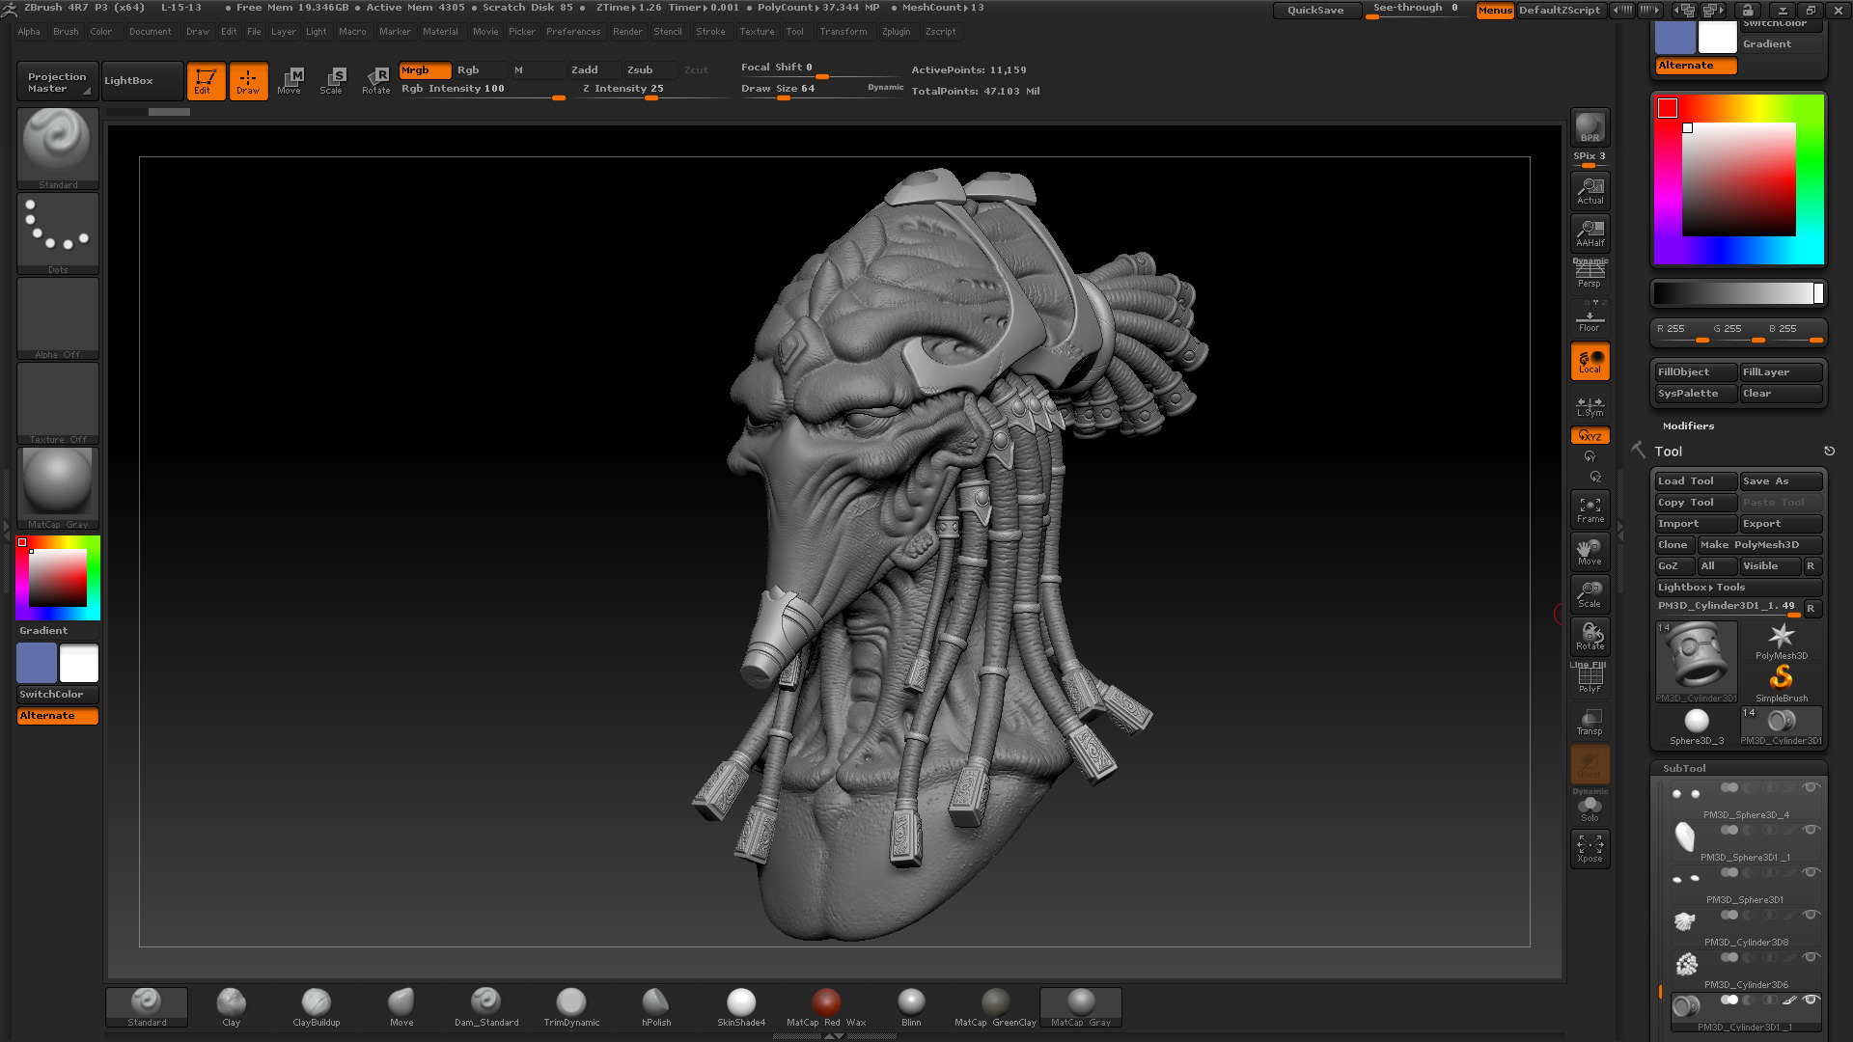Screen dimensions: 1853x1042
Task: Toggle Solo mode
Action: 1590,808
